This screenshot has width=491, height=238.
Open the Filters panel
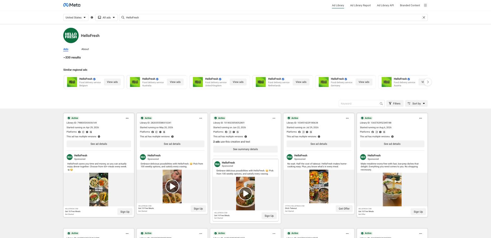tap(395, 104)
